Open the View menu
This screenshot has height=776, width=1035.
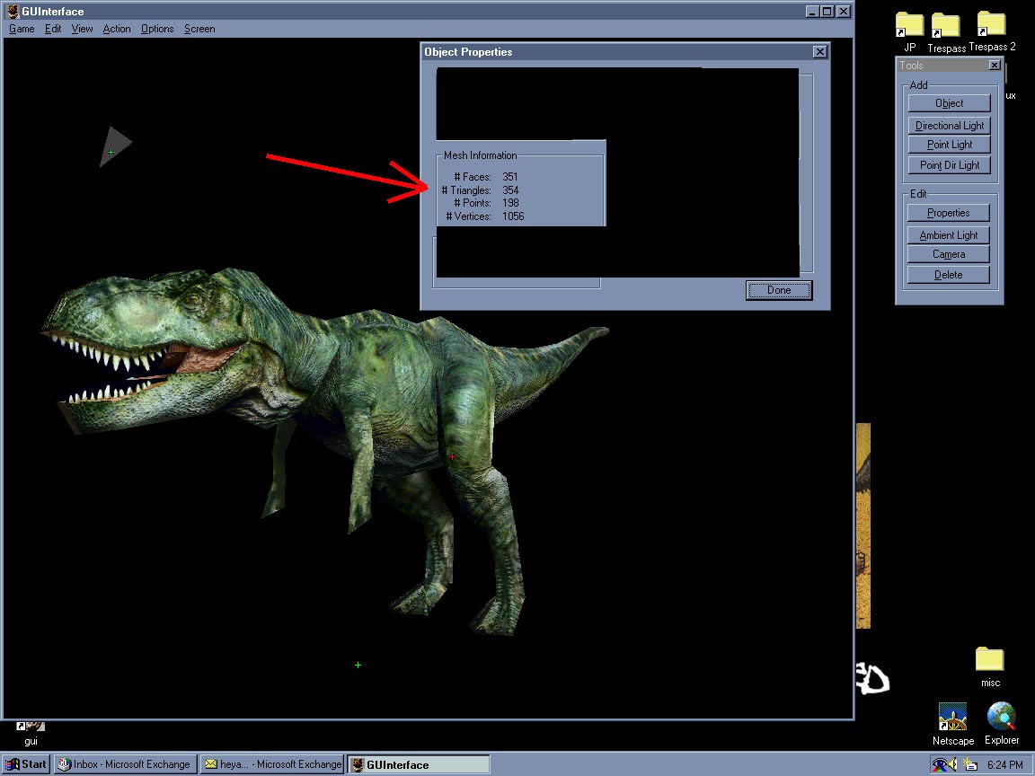[82, 29]
